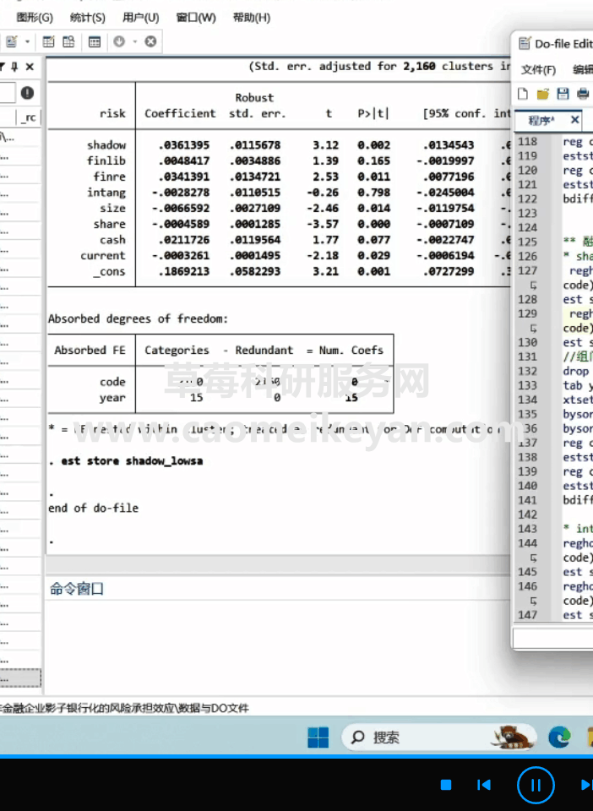Click the Do-file Editor title icon
This screenshot has width=593, height=811.
(525, 43)
